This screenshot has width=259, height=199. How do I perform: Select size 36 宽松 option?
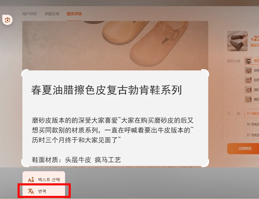[x=252, y=124]
